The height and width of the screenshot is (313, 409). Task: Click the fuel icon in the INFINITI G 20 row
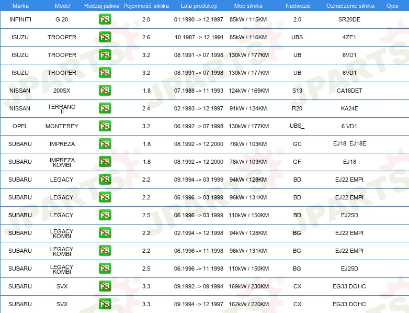tap(105, 19)
